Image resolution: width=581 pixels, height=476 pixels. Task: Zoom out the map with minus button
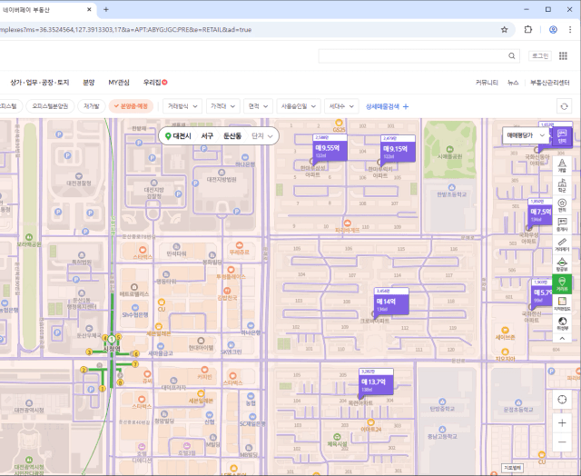(562, 441)
